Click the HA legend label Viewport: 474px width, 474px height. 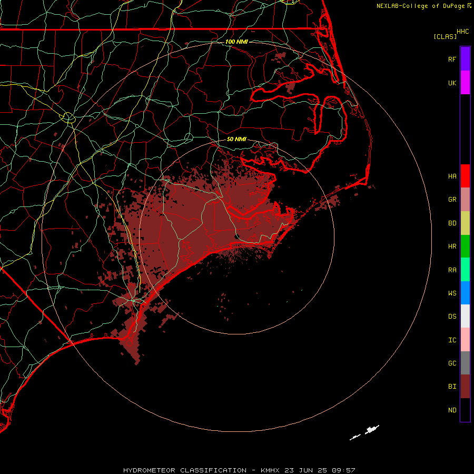(x=452, y=176)
